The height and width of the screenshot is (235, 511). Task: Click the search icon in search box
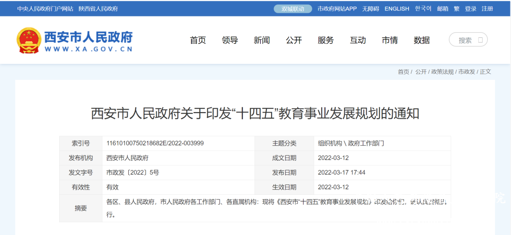480,40
